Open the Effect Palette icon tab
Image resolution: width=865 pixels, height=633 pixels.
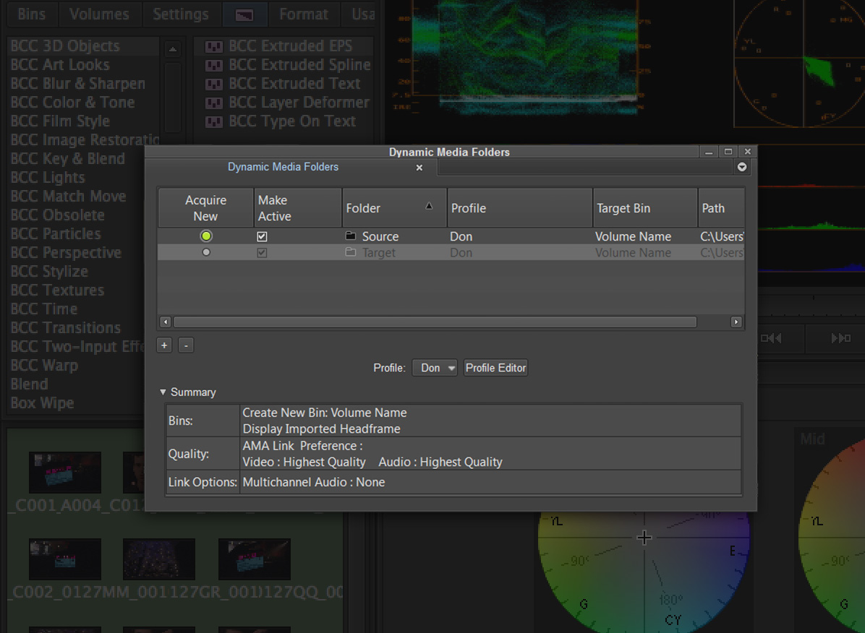coord(244,15)
